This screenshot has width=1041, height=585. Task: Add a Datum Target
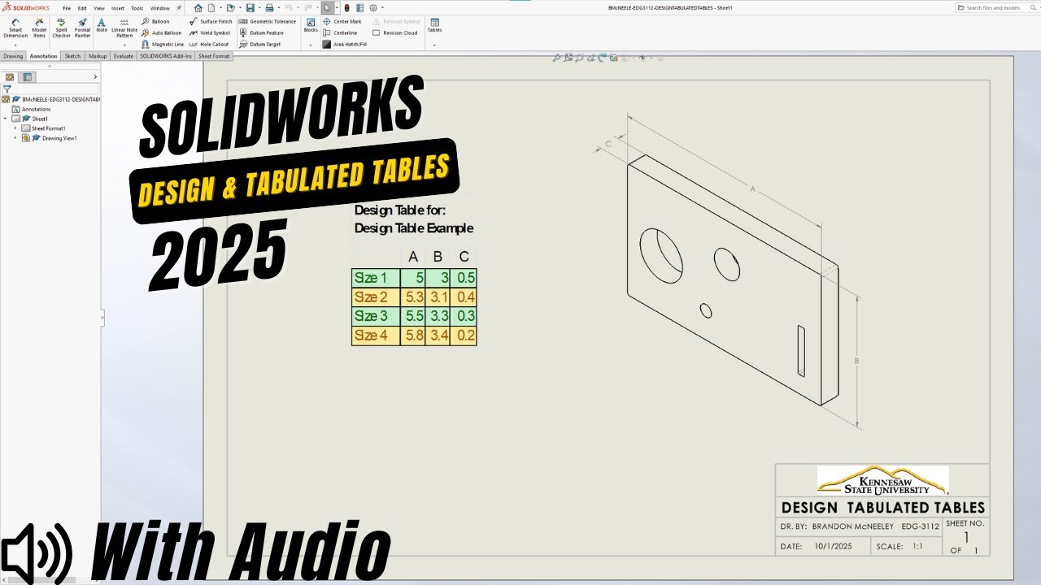click(259, 44)
